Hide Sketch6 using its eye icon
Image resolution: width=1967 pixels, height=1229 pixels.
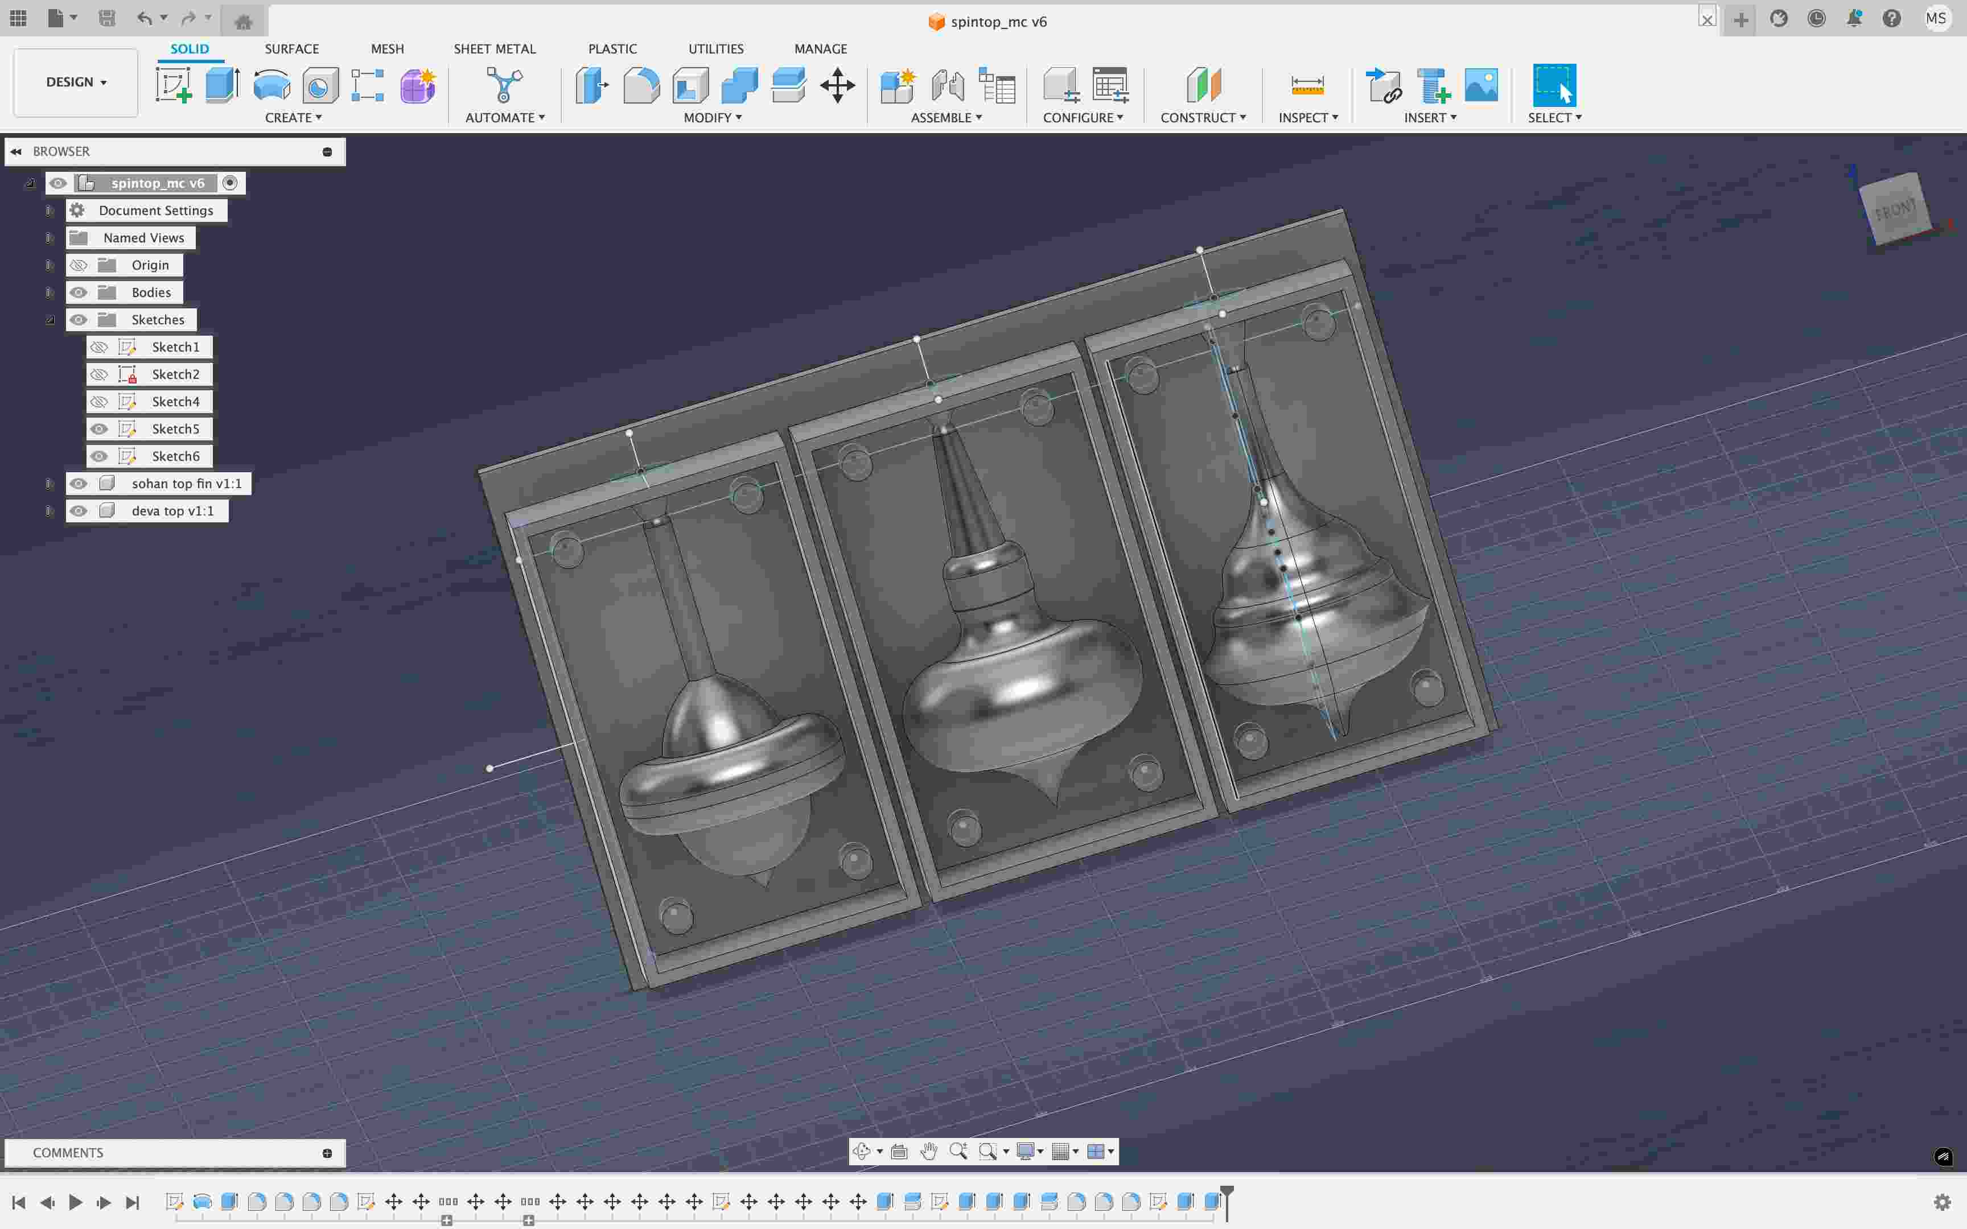tap(99, 456)
